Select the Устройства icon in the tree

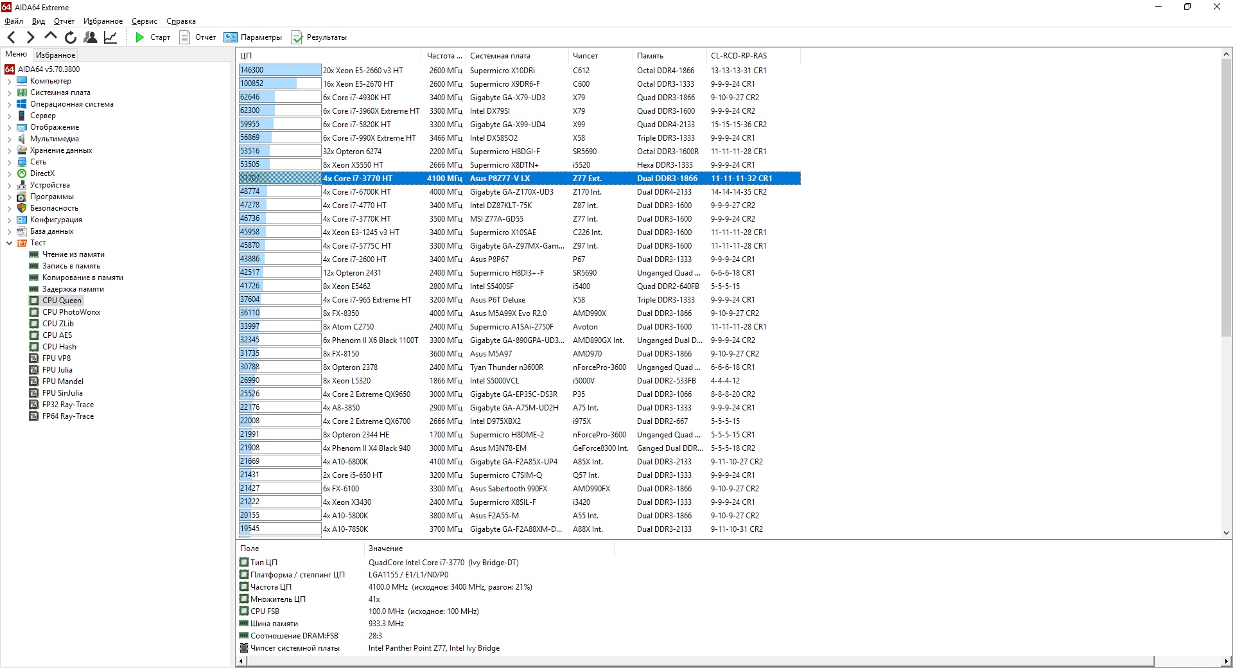(x=22, y=185)
